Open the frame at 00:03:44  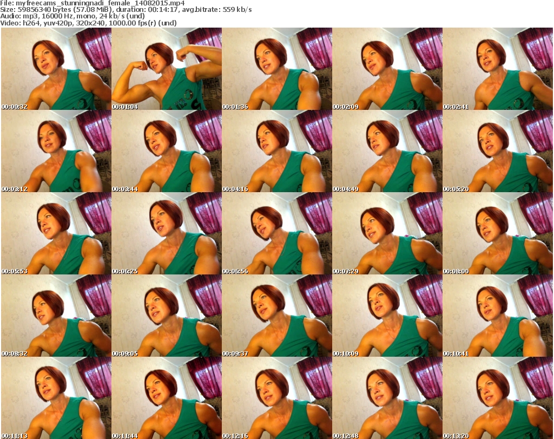click(x=167, y=151)
